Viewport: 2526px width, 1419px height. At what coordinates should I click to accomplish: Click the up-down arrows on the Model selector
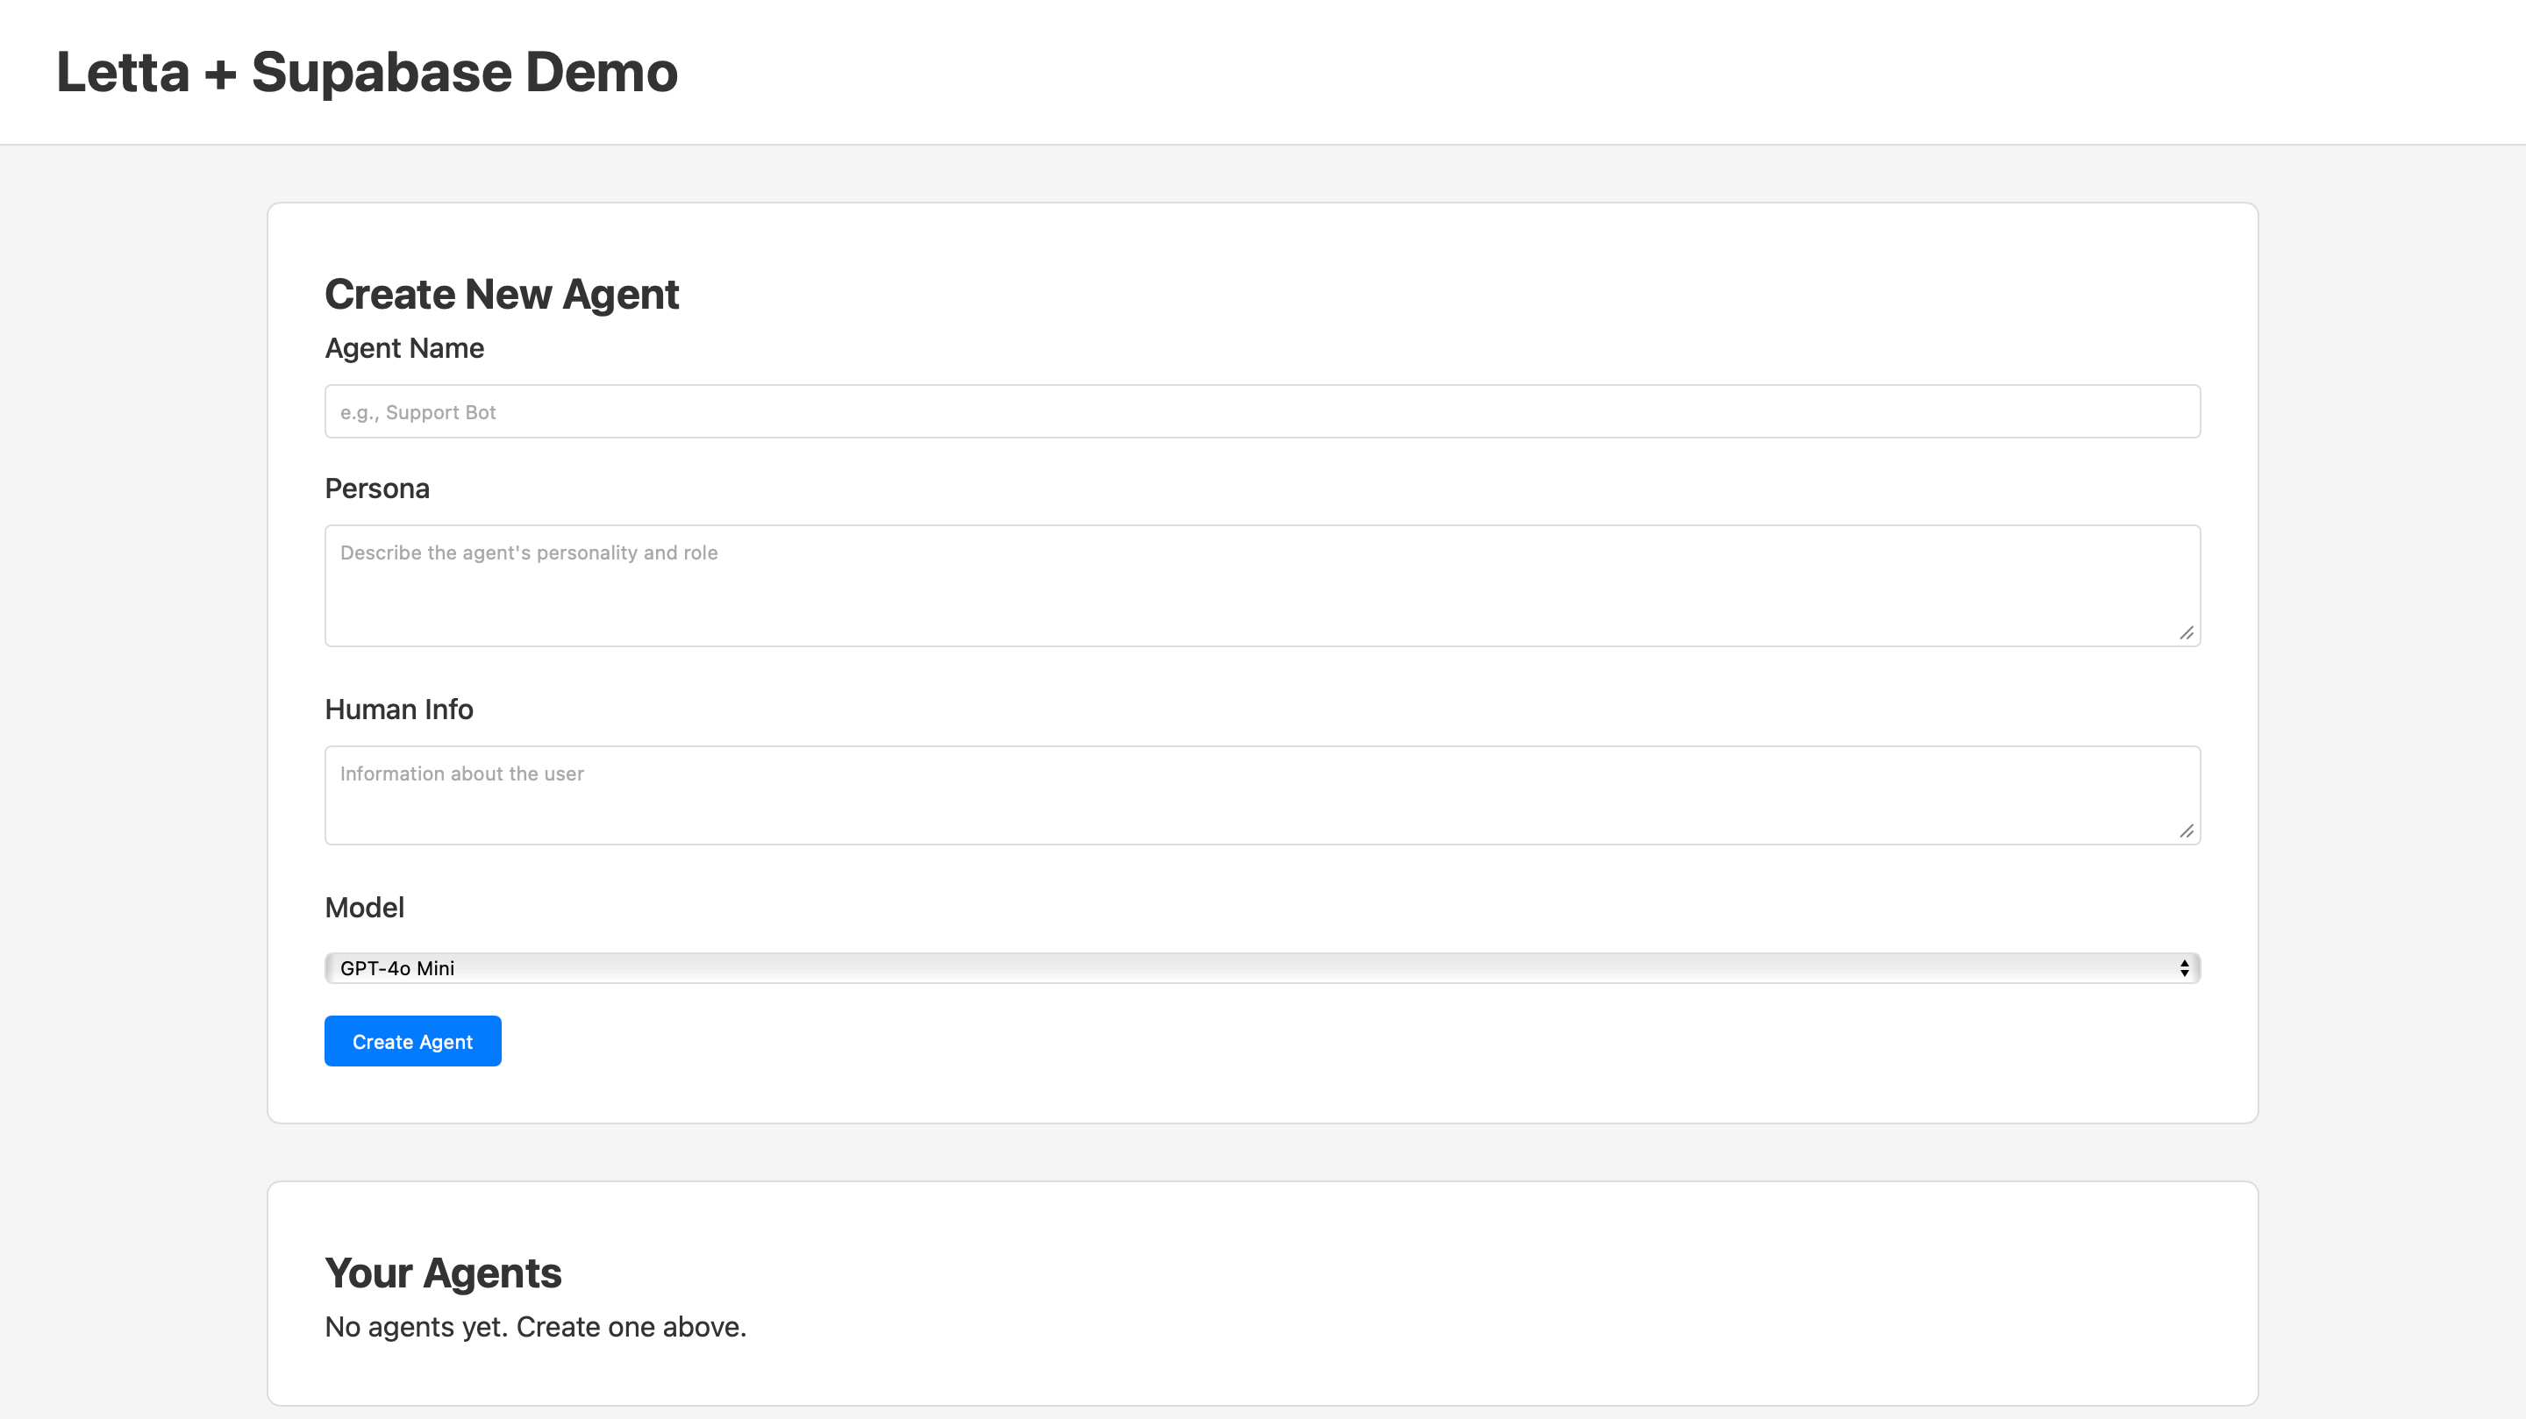pyautogui.click(x=2184, y=967)
